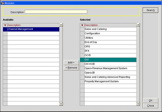Mark checkbox cell beside Opera BI
The width and height of the screenshot is (162, 112).
(82, 73)
